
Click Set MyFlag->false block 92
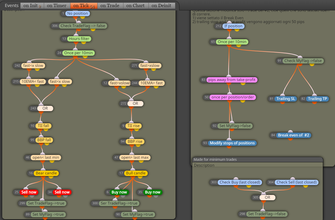tap(235, 126)
